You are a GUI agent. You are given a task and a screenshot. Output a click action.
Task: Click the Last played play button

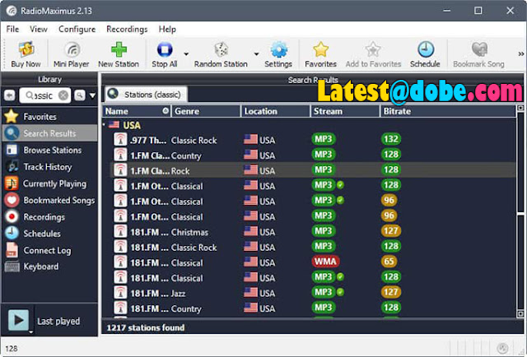click(18, 320)
